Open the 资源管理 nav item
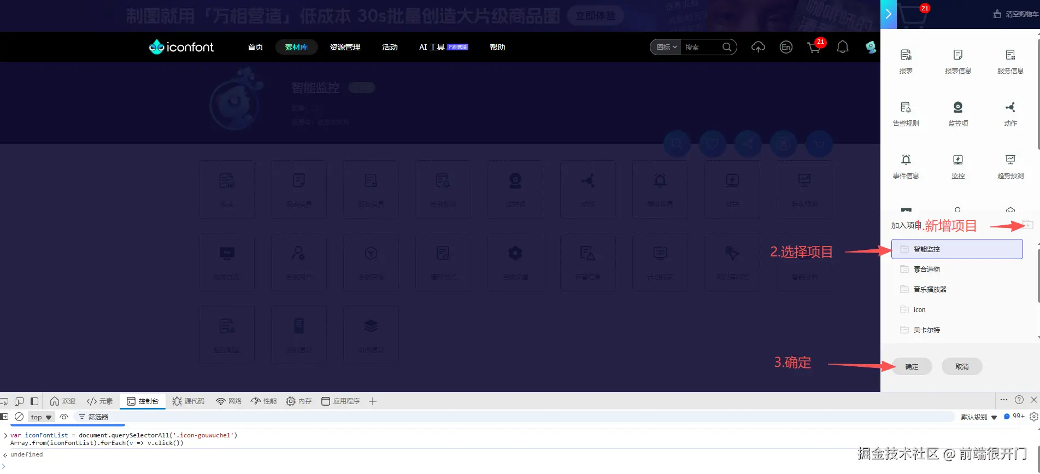The width and height of the screenshot is (1040, 474). click(345, 47)
